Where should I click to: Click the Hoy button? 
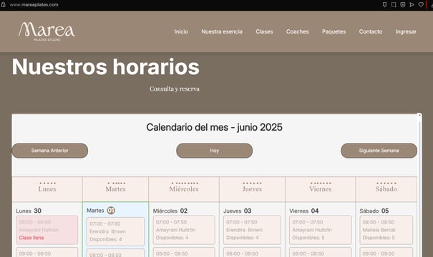(x=214, y=151)
